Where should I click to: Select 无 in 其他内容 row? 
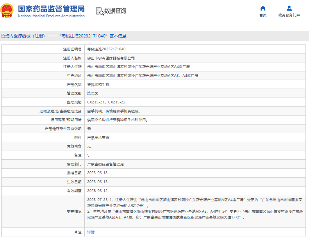89,146
